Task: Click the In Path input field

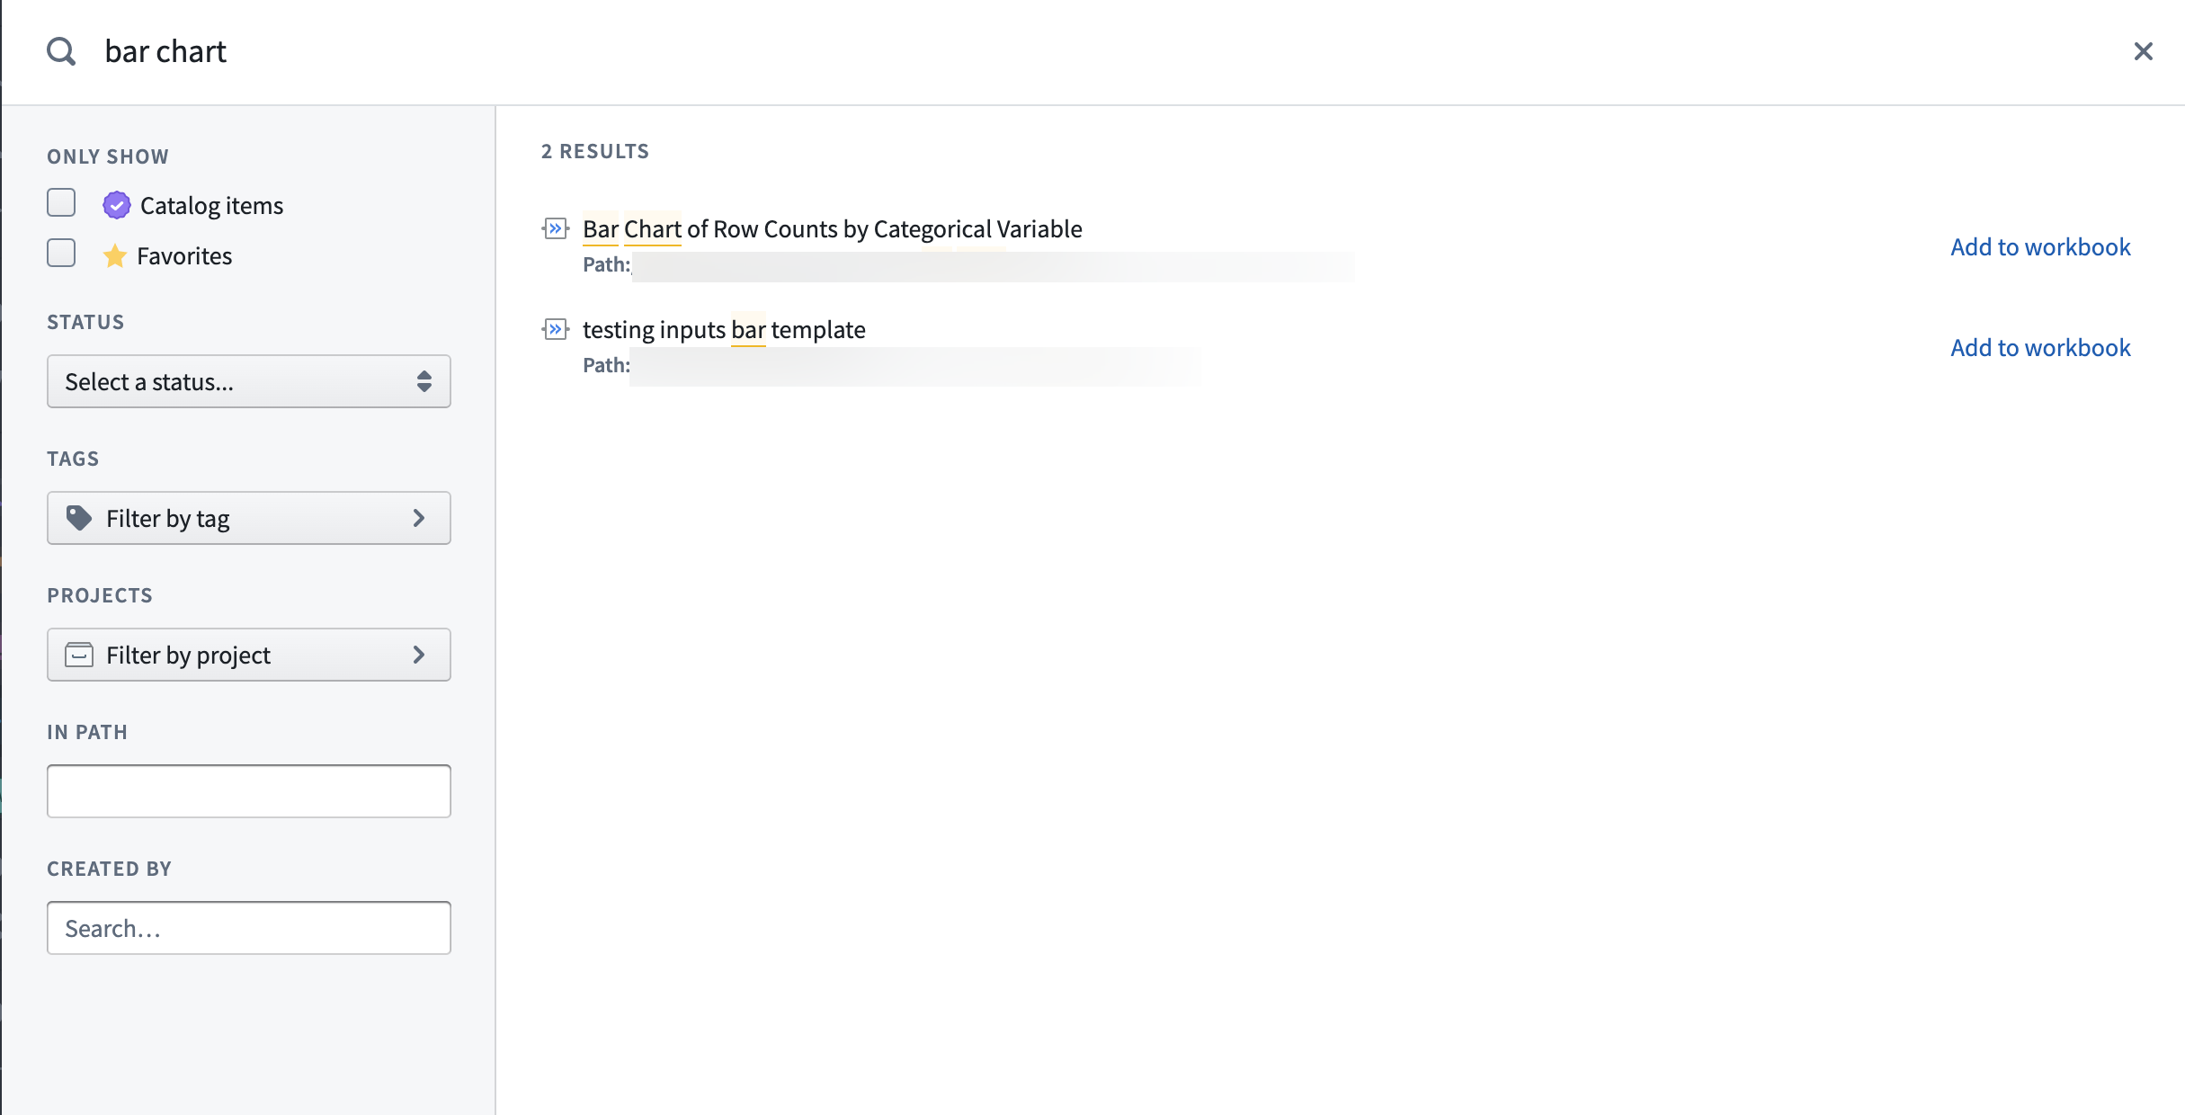Action: pos(247,790)
